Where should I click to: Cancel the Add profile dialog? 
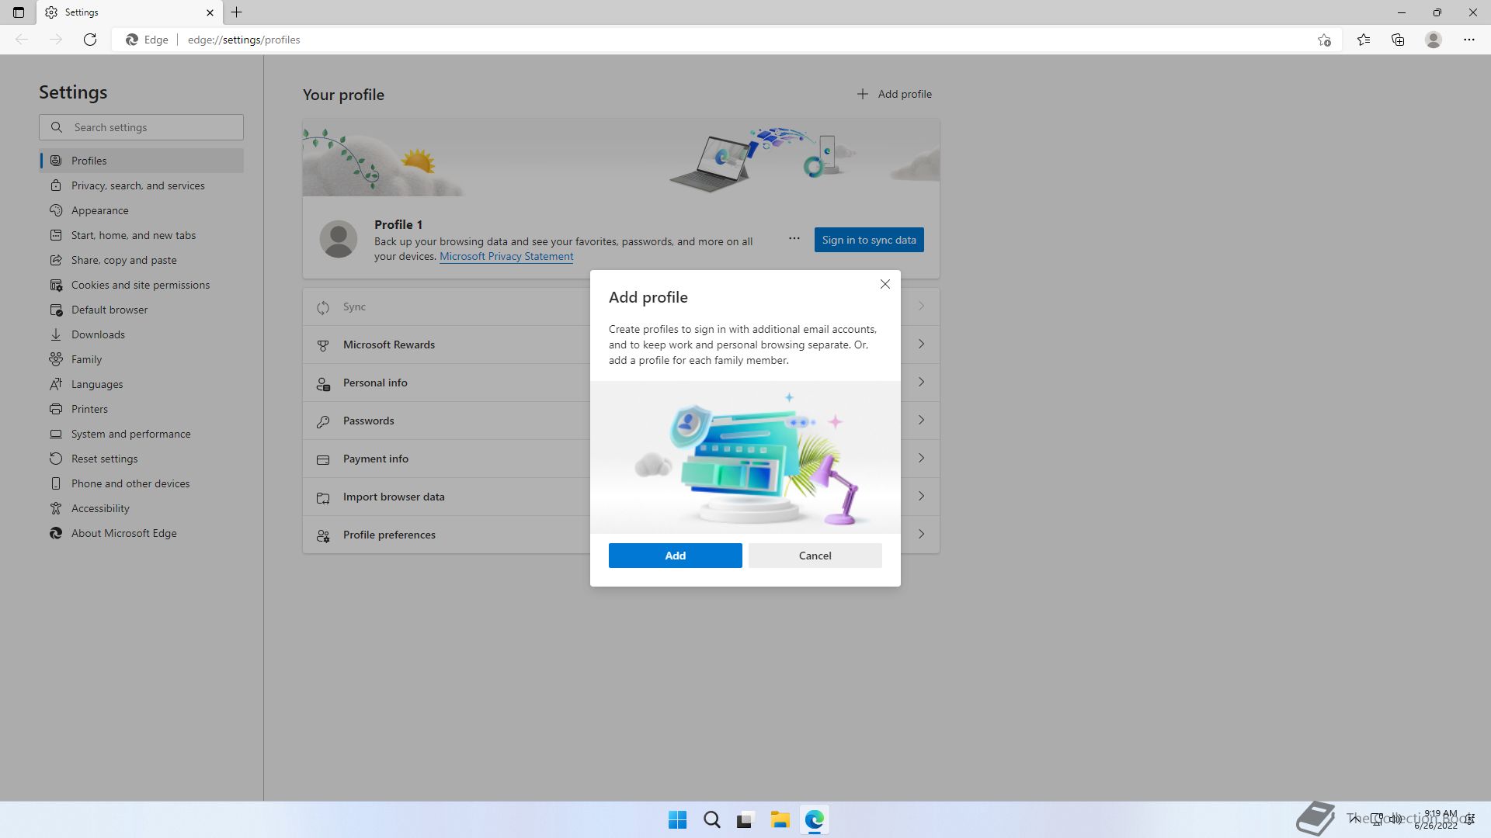[x=815, y=556]
